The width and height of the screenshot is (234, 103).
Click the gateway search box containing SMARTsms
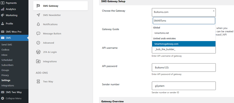(x=184, y=21)
